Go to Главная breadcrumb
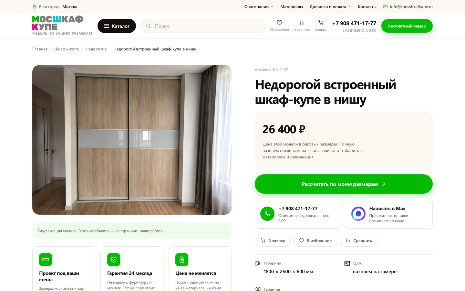Image resolution: width=465 pixels, height=291 pixels. (40, 49)
